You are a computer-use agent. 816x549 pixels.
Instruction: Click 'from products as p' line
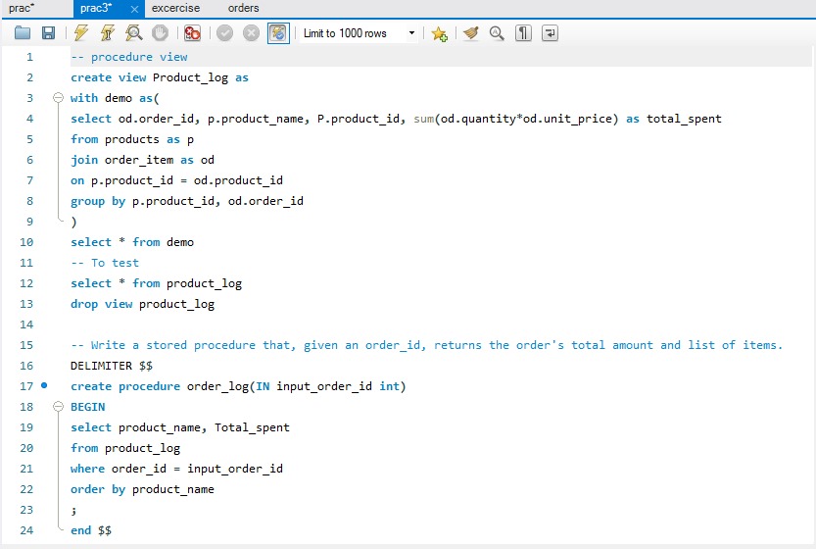coord(132,139)
